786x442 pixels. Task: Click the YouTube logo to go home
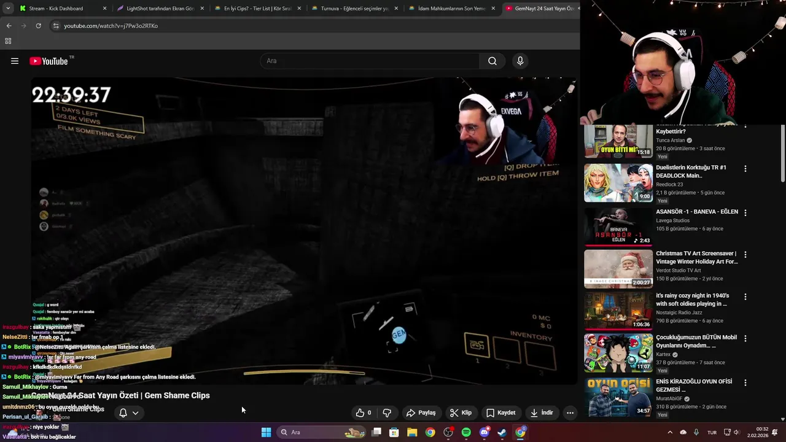point(49,61)
